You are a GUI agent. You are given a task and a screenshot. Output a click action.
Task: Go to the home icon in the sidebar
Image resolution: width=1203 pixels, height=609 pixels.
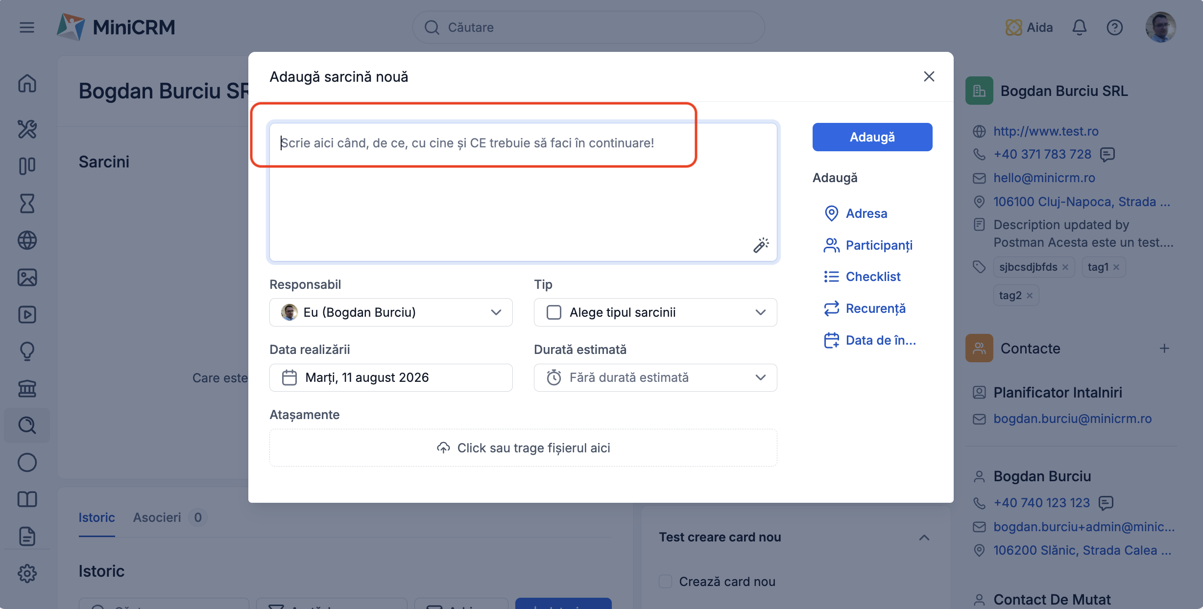27,83
